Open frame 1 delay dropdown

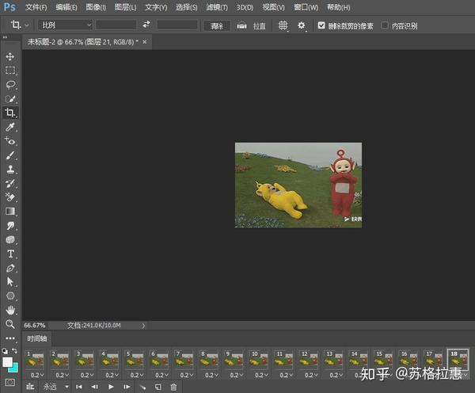pyautogui.click(x=37, y=375)
